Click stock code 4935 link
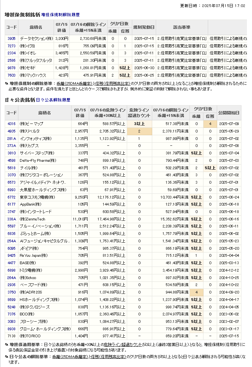This screenshot has height=367, width=252. (11, 131)
